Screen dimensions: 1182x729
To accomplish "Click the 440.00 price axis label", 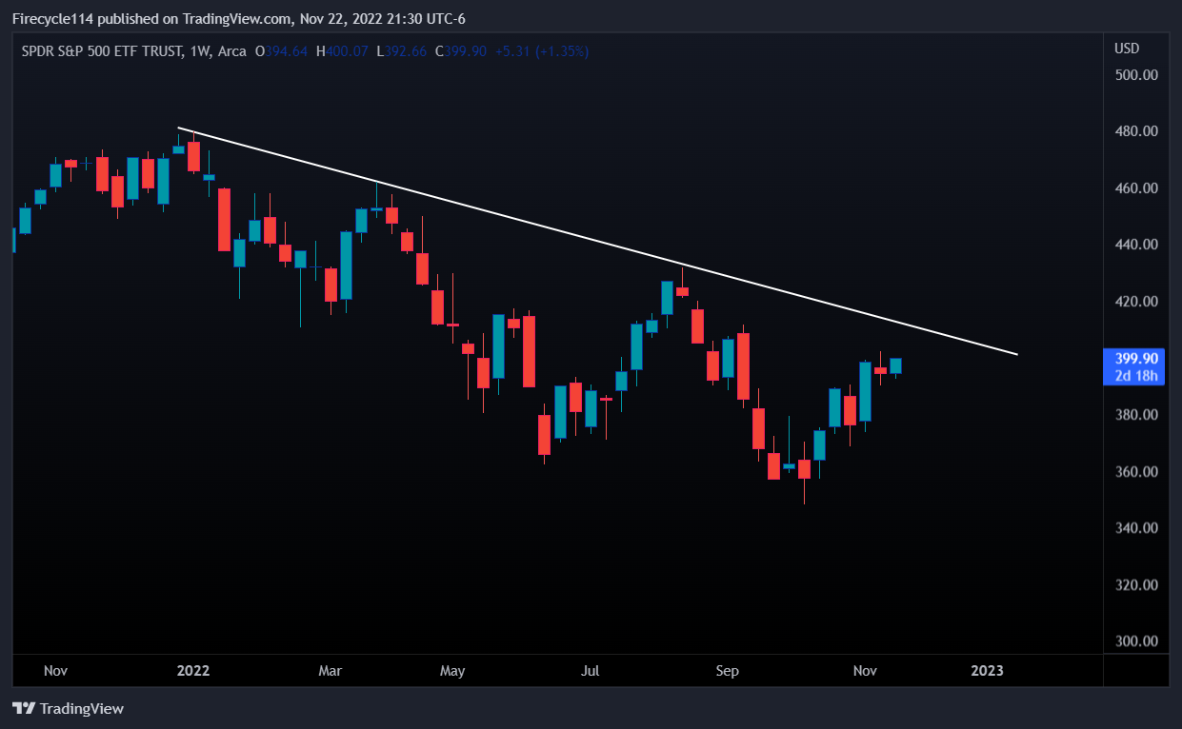I will (x=1136, y=245).
